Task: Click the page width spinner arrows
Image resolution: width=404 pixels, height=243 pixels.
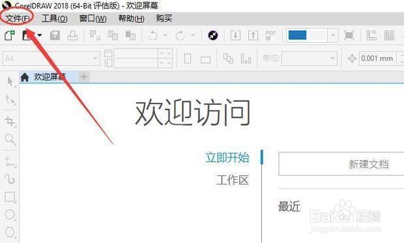Action: click(165, 53)
